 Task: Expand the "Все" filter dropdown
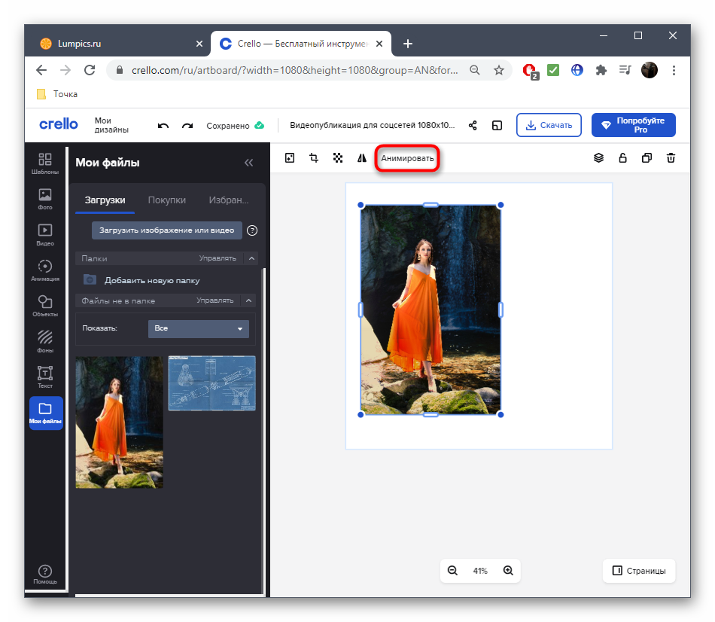click(199, 329)
